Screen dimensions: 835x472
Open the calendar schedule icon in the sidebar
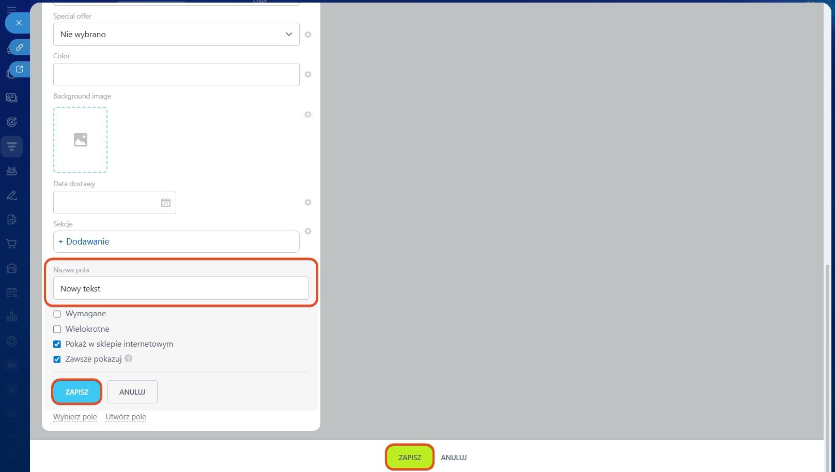point(11,292)
